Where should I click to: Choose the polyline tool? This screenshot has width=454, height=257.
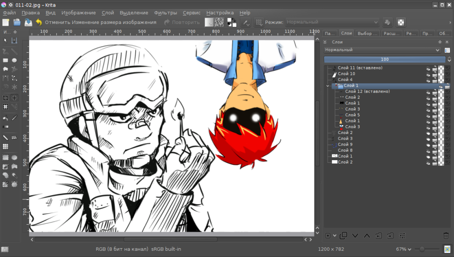[14, 69]
